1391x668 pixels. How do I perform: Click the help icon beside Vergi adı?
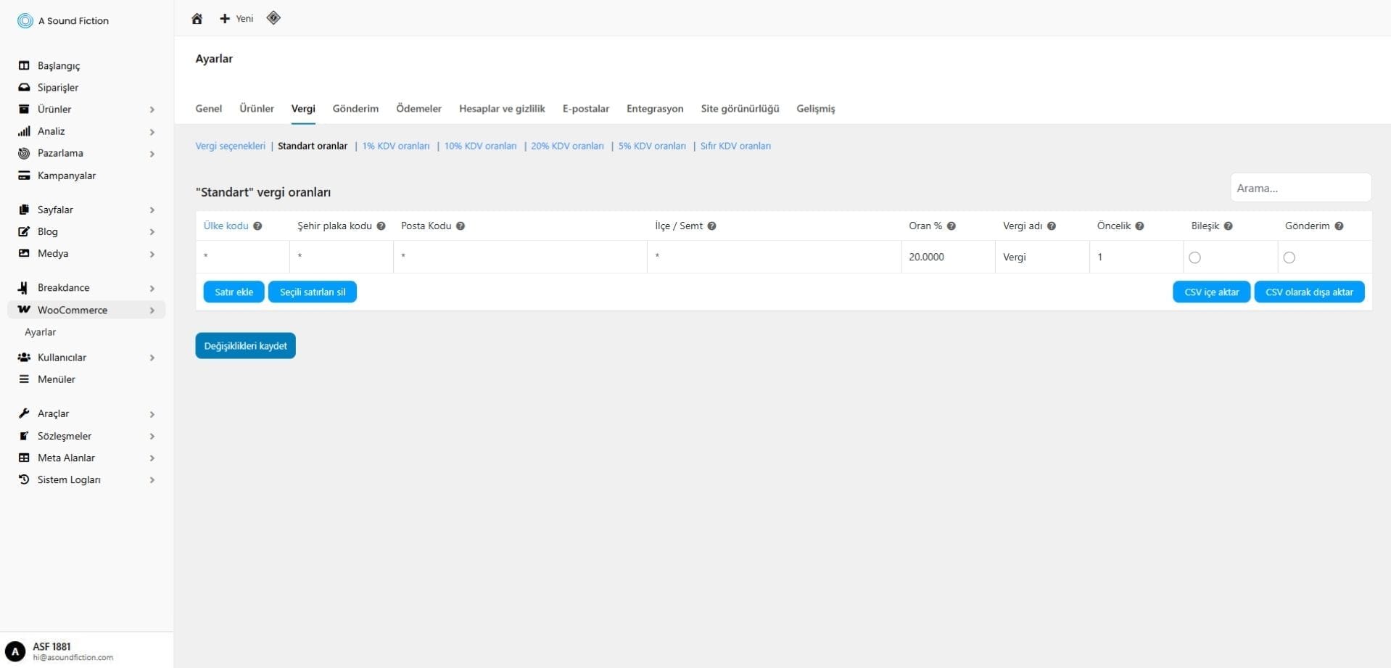point(1052,226)
